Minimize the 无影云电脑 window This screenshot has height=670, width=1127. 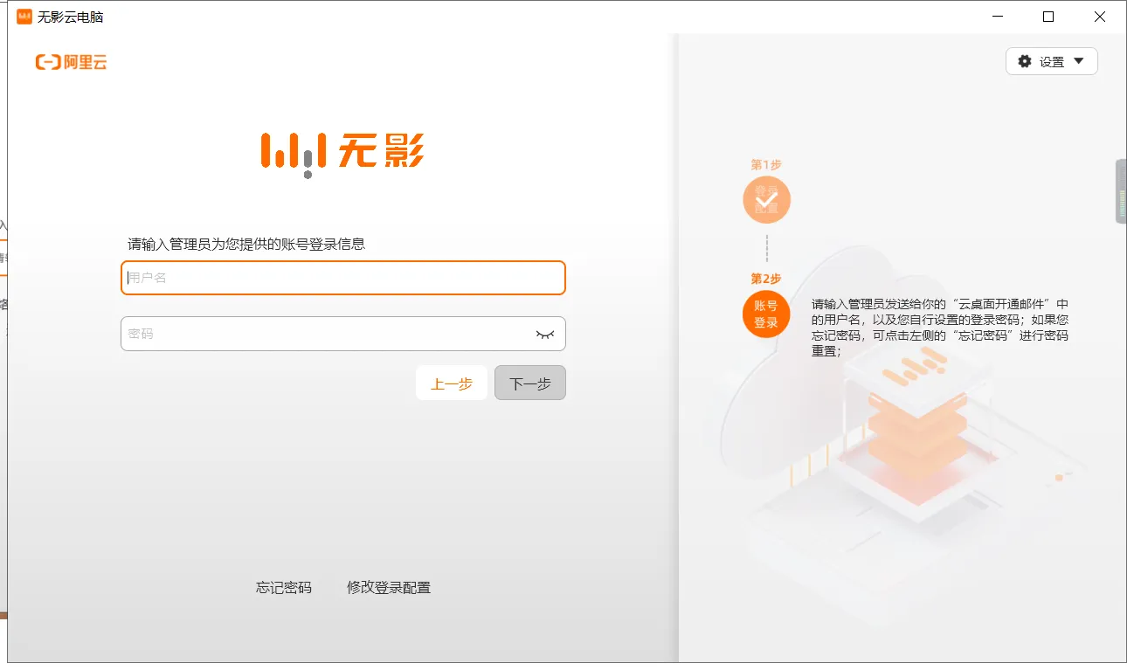coord(998,17)
